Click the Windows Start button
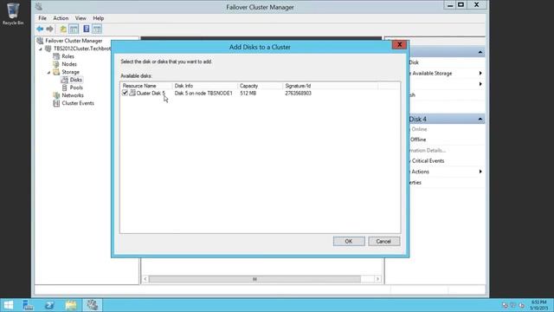554x312 pixels. click(8, 305)
